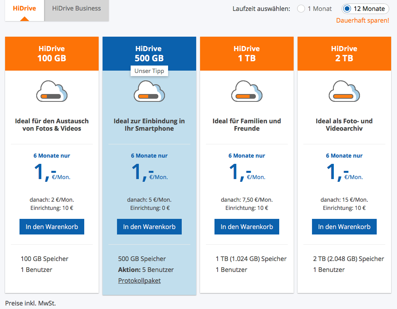
Task: Open the HiDrive Business tab
Action: tap(76, 11)
